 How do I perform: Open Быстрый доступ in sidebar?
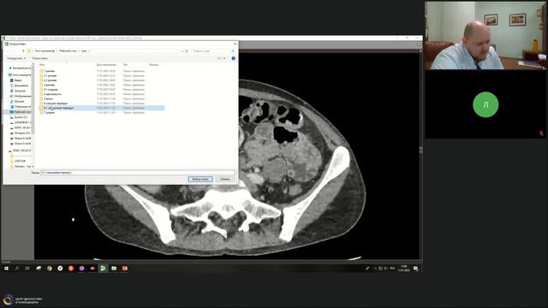20,68
